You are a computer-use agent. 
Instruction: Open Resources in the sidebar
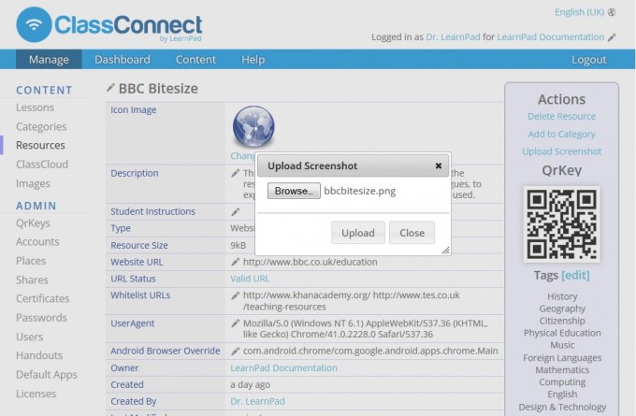(40, 145)
